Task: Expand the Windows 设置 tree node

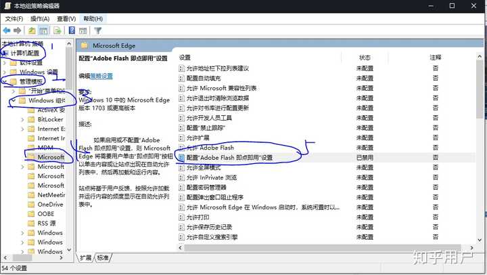Action: 4,72
